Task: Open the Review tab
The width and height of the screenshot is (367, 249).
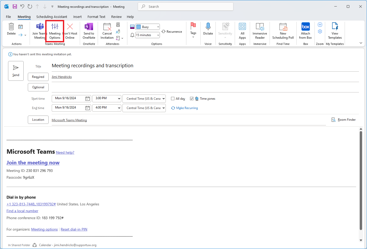Action: tap(116, 17)
